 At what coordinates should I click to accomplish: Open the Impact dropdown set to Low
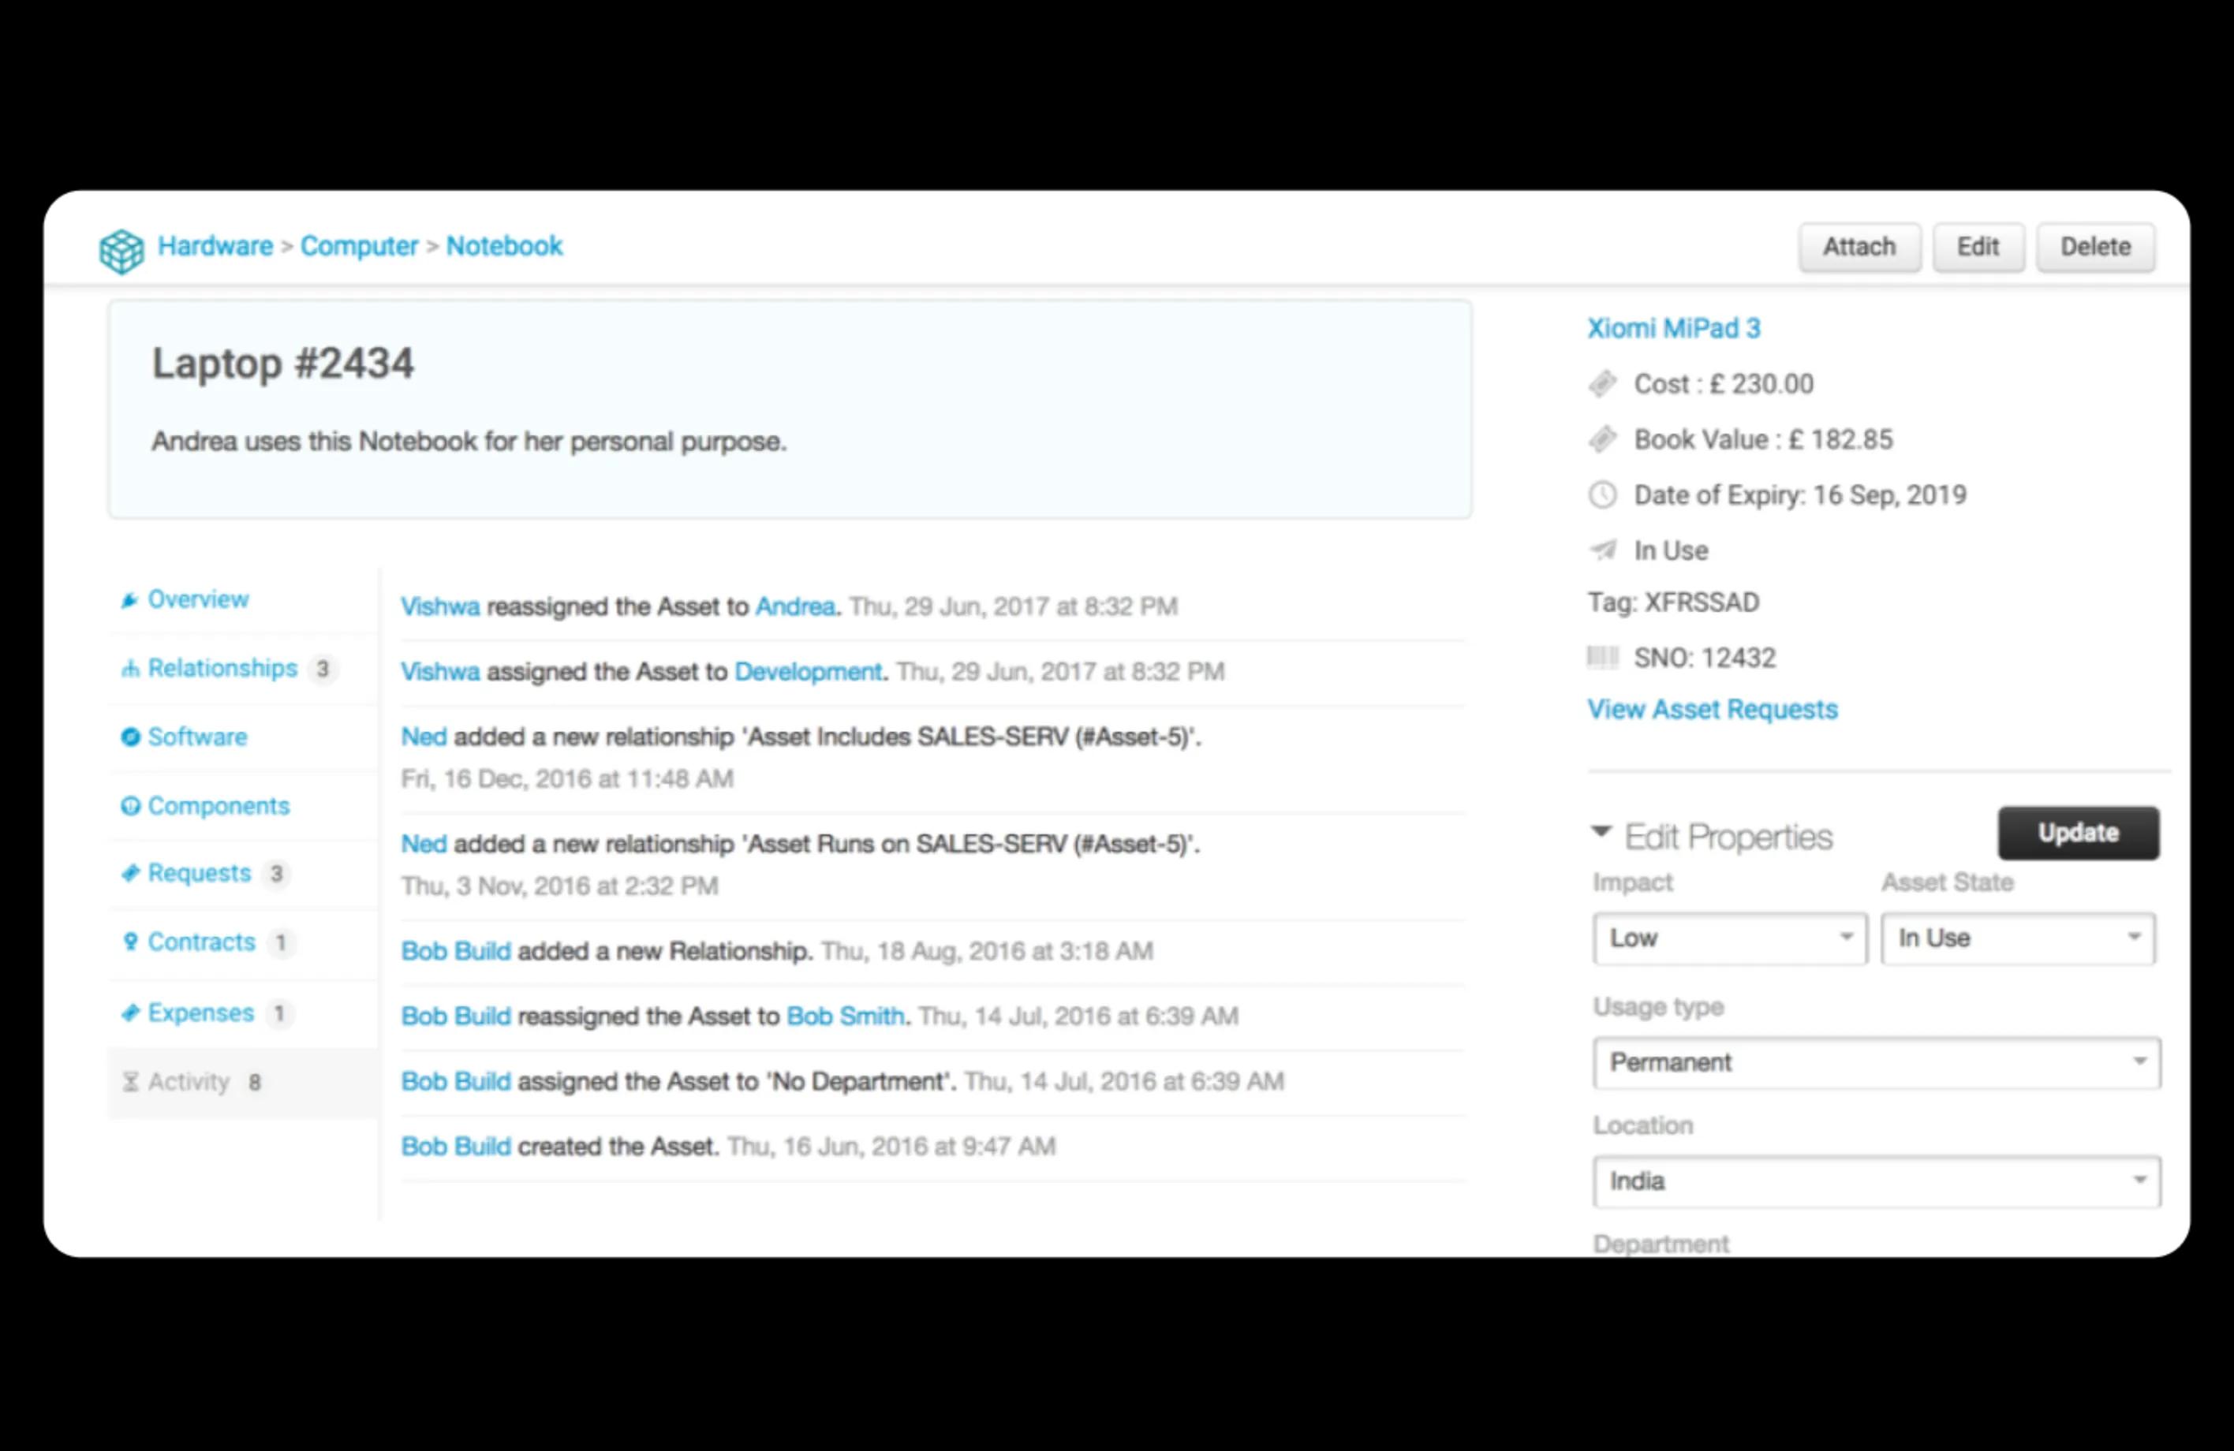1729,938
